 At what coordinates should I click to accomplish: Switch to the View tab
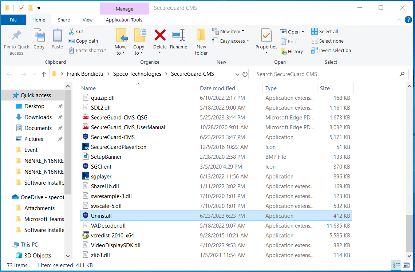point(87,20)
